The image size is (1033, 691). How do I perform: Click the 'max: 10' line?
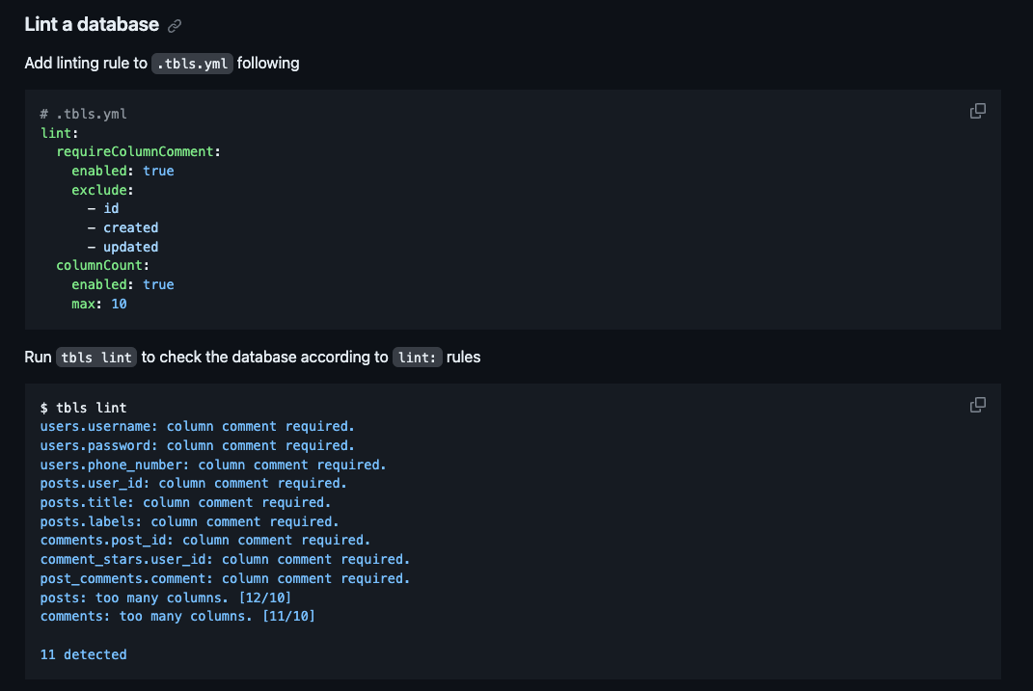[x=99, y=304]
